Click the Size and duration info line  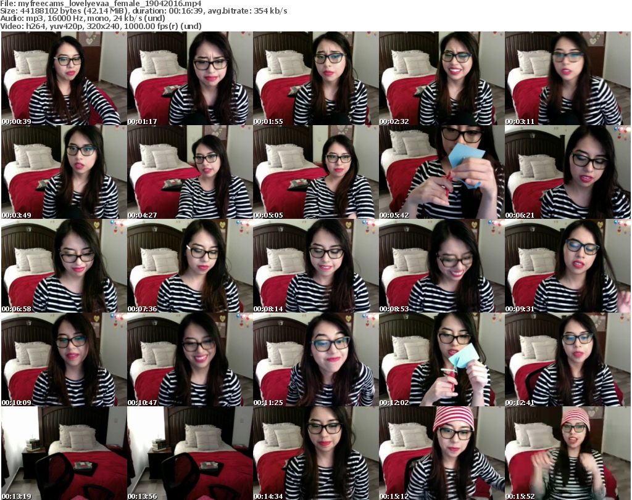[x=144, y=11]
